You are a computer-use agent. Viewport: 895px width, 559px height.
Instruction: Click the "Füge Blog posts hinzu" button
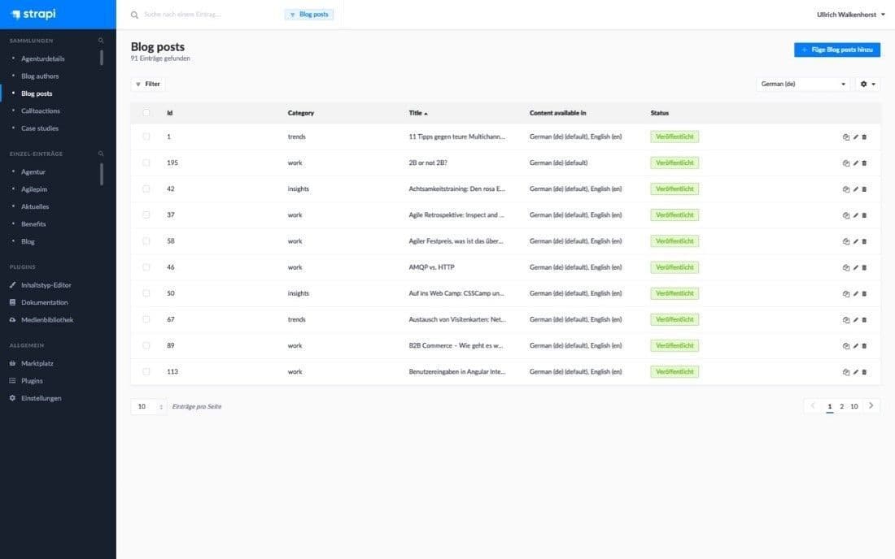(x=838, y=49)
